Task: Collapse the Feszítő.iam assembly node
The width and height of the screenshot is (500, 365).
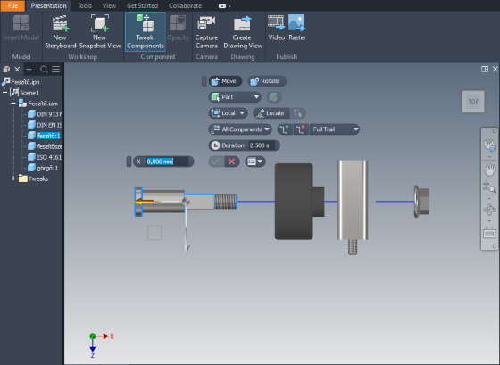Action: click(13, 104)
